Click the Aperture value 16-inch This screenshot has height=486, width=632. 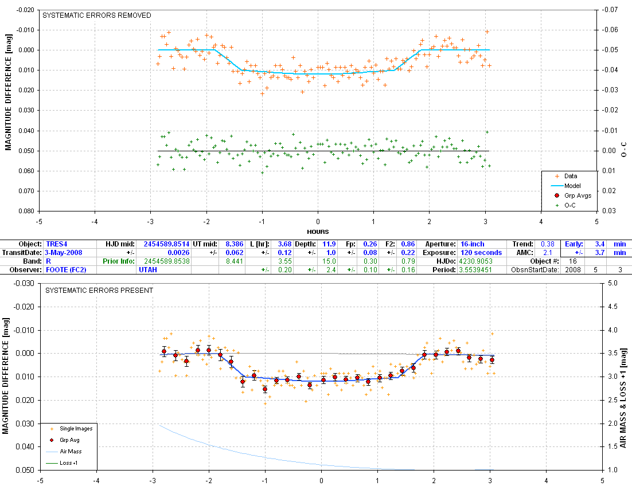[473, 244]
